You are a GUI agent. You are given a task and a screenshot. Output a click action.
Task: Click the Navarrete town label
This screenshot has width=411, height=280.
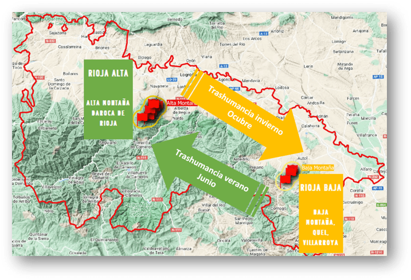pos(159,86)
